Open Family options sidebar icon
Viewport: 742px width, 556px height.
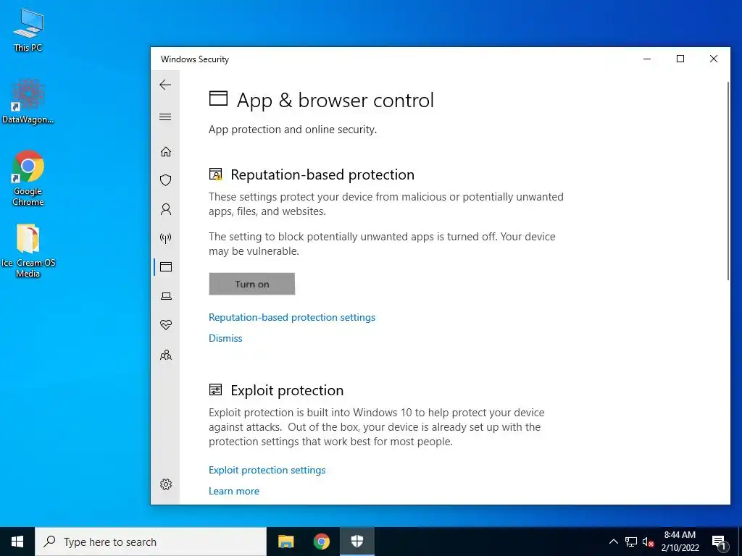[x=166, y=355]
